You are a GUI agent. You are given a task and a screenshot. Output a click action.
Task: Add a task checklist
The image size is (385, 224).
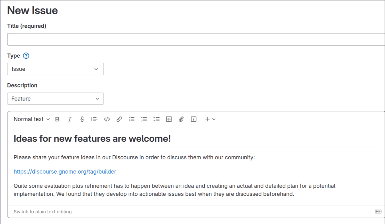[x=156, y=119]
